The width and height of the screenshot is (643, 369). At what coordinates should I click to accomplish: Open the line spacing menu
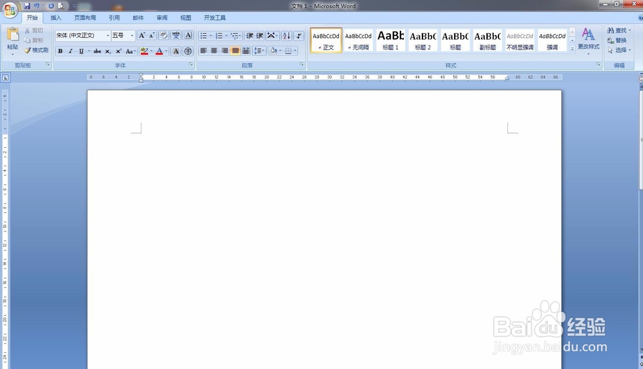click(x=259, y=51)
